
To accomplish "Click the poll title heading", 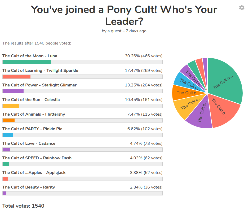I will pyautogui.click(x=124, y=15).
